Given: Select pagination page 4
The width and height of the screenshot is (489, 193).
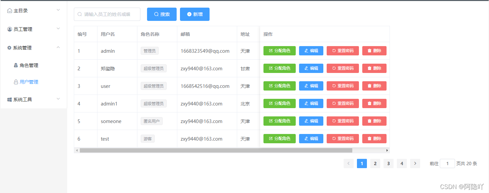Looking at the screenshot, I should [x=402, y=163].
